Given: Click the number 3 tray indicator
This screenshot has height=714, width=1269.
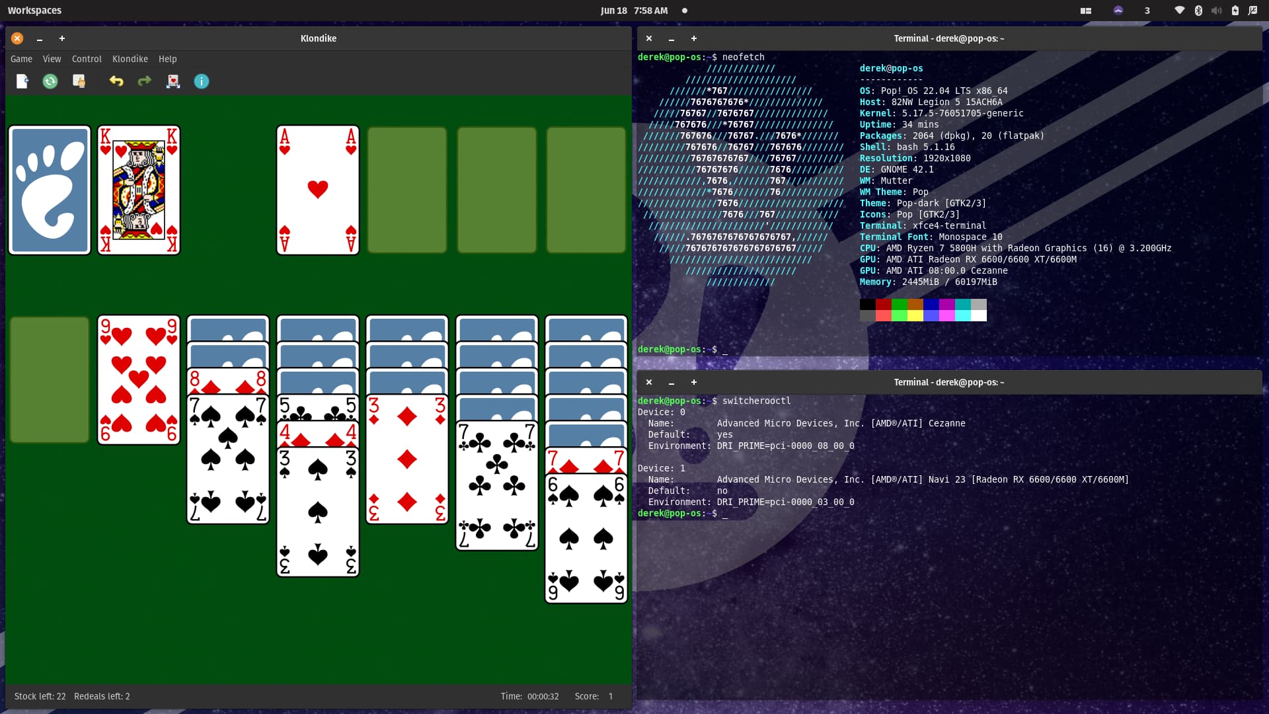Looking at the screenshot, I should [1147, 11].
